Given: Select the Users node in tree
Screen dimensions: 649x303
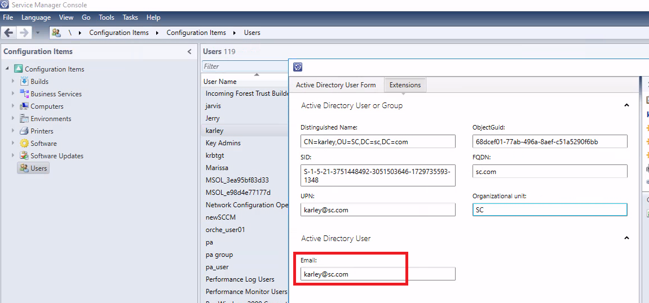Looking at the screenshot, I should pyautogui.click(x=33, y=168).
